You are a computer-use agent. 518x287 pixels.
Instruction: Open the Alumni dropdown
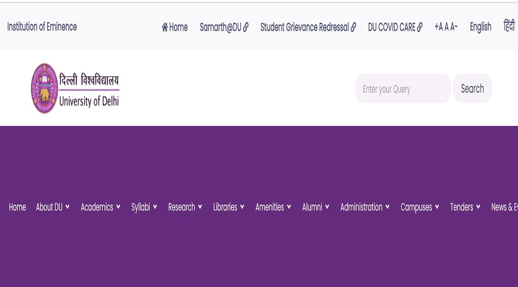click(x=316, y=207)
